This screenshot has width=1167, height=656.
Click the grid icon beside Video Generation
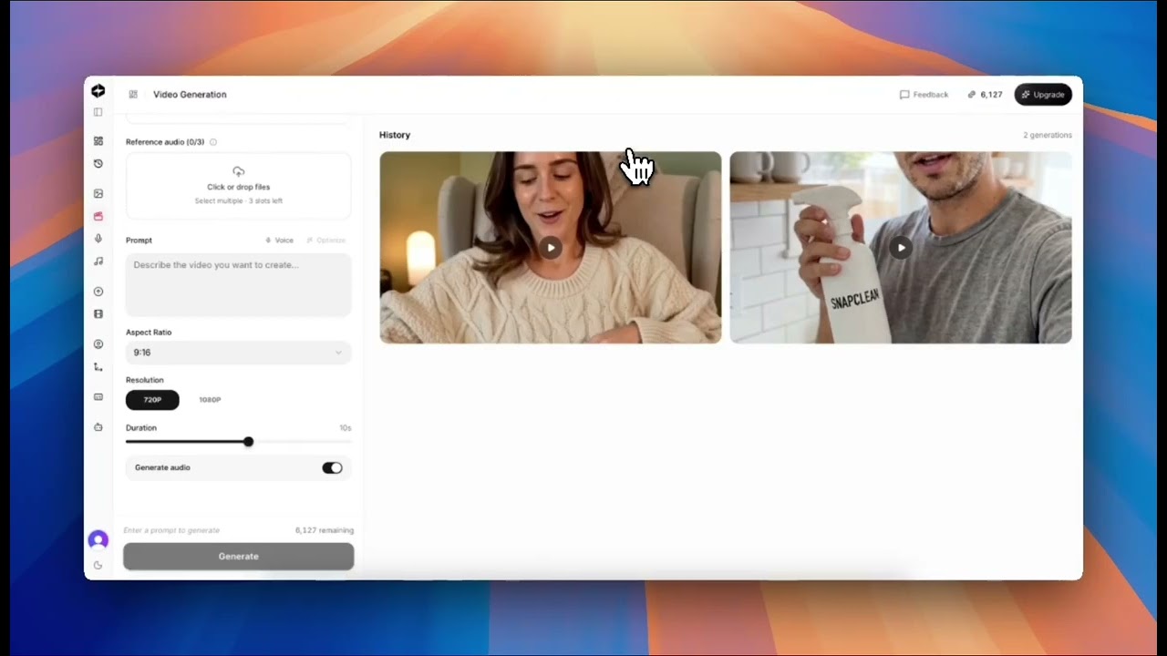pos(133,94)
